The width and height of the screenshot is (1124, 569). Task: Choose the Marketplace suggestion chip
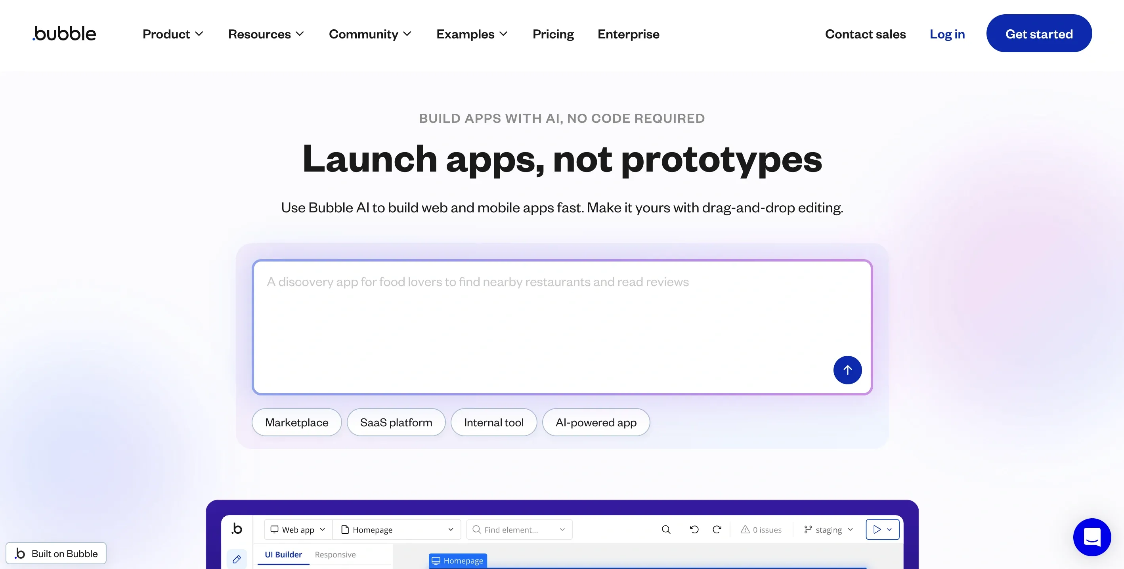[x=296, y=422]
